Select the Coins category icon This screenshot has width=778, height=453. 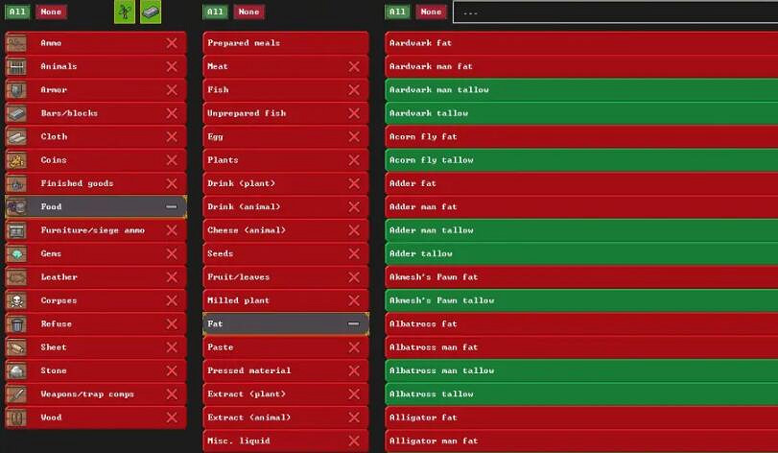tap(16, 160)
